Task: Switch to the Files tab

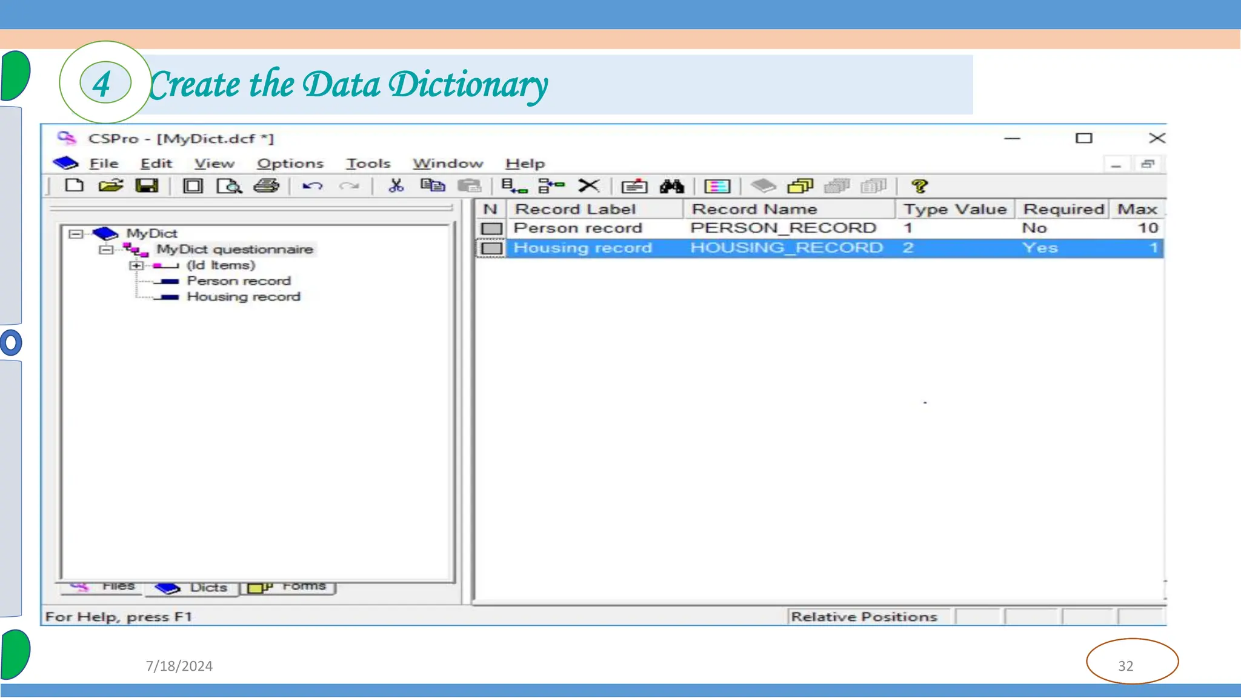Action: point(102,587)
